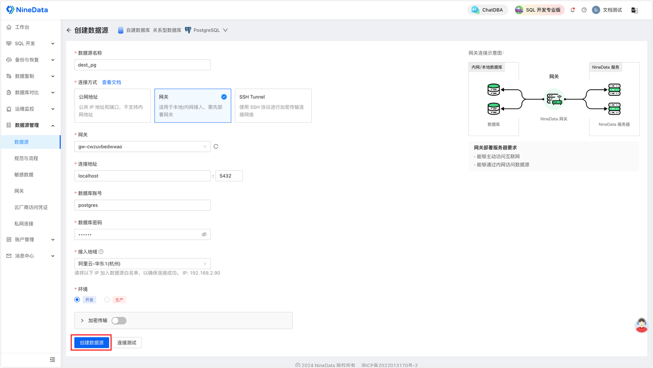Open the notifications bell icon
The image size is (653, 368).
572,10
